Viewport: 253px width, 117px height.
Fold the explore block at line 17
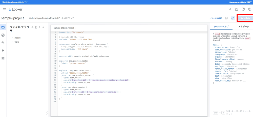click(x=57, y=71)
